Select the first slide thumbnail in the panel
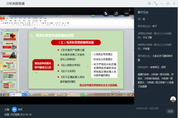The width and height of the screenshot is (178, 118). click(x=10, y=36)
